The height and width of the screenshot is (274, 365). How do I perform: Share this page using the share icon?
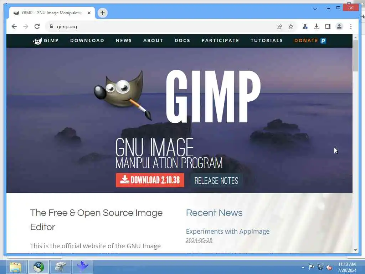279,26
